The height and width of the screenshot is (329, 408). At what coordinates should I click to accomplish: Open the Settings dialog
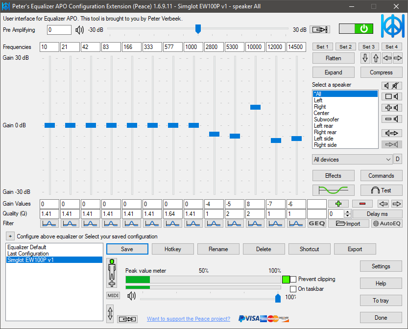(381, 266)
